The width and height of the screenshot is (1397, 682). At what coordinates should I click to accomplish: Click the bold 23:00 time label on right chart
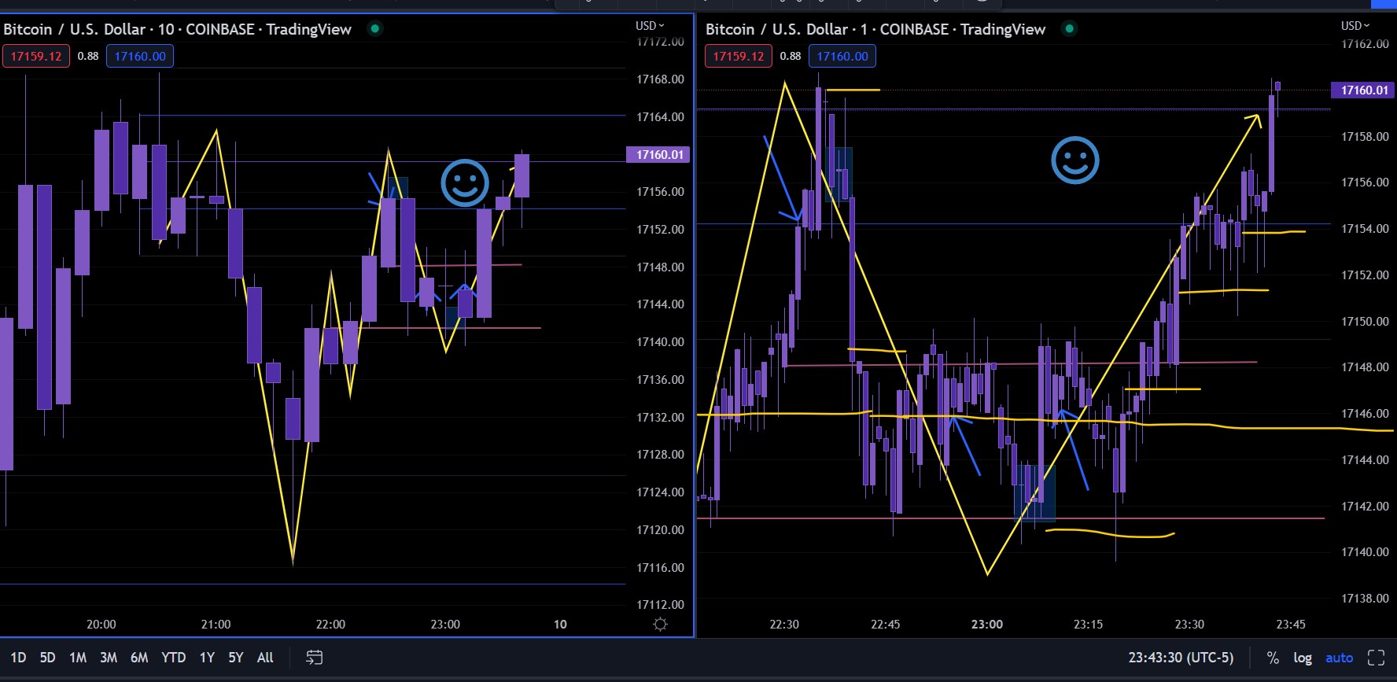click(987, 625)
